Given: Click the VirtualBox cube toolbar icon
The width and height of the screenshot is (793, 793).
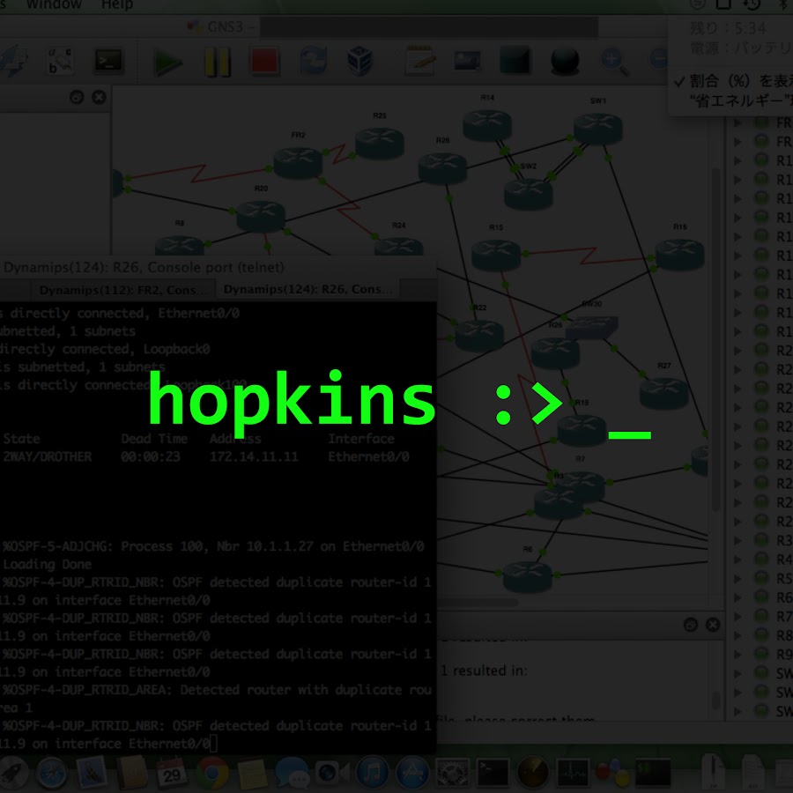Looking at the screenshot, I should click(x=359, y=61).
